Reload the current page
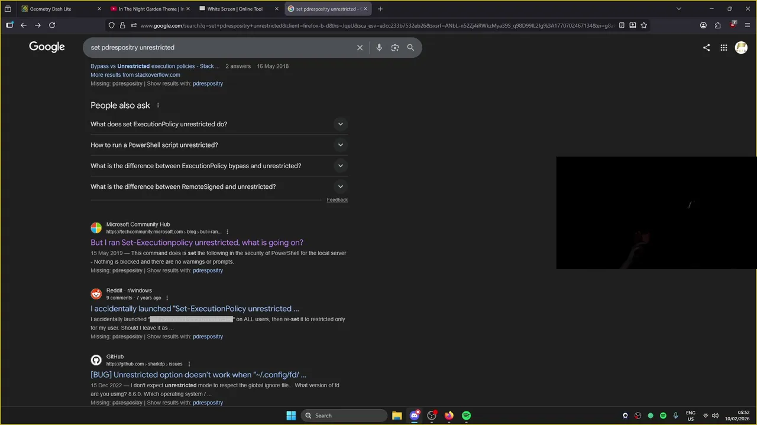This screenshot has height=425, width=757. (52, 25)
